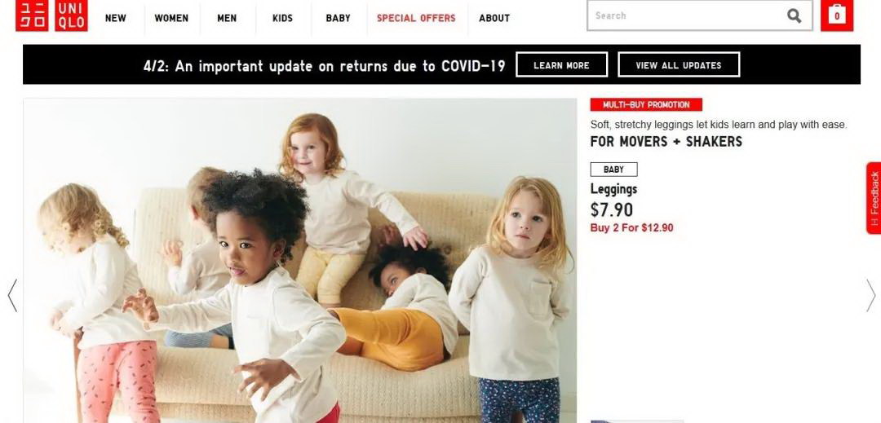Viewport: 881px width, 423px height.
Task: Open the WOMEN menu
Action: (x=171, y=18)
